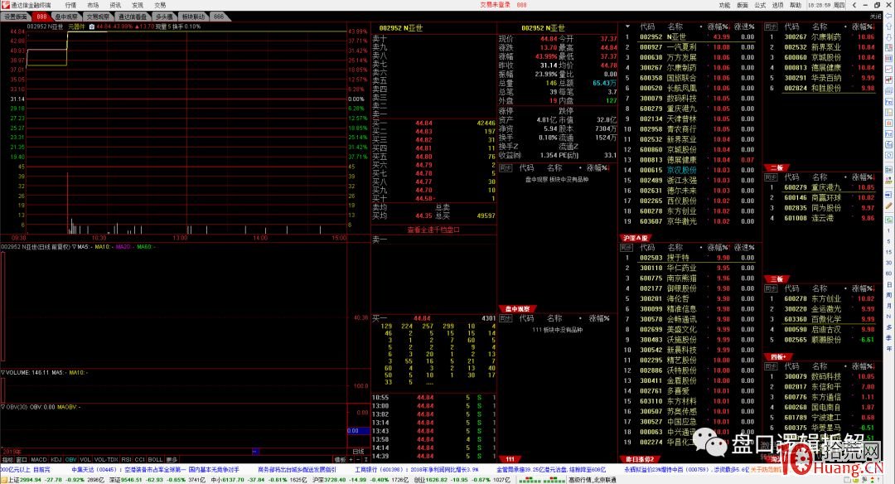The image size is (895, 484).
Task: Click the 关闭 button at top right
Action: click(x=876, y=16)
